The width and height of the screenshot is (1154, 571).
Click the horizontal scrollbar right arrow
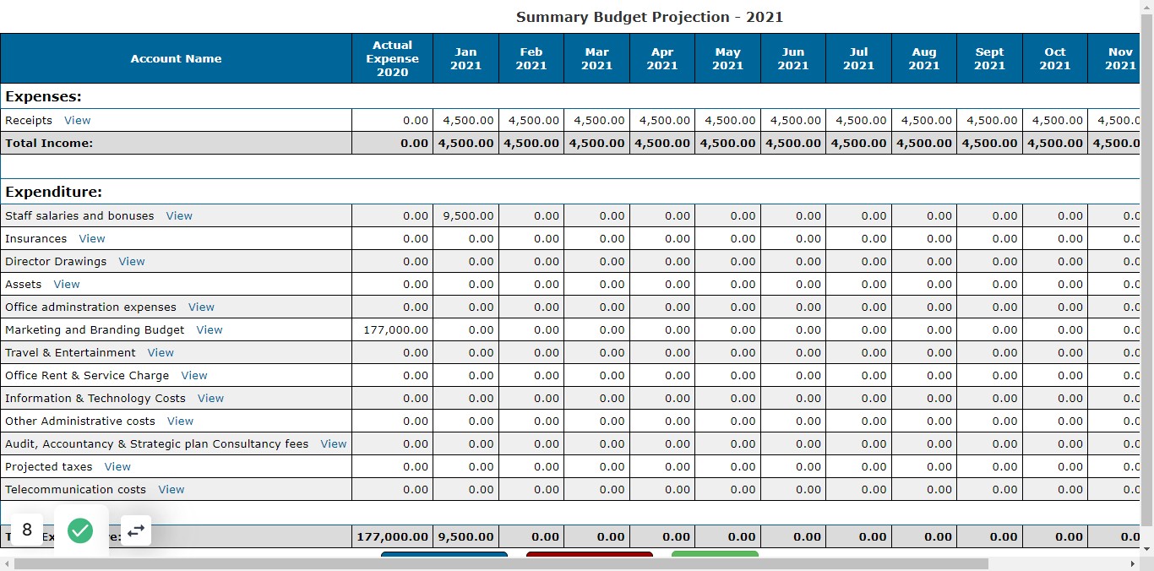(1133, 563)
